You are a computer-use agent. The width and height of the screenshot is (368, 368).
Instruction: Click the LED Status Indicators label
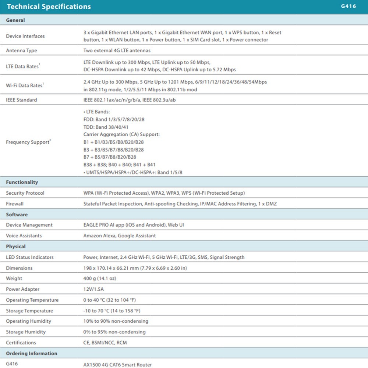pos(29,257)
